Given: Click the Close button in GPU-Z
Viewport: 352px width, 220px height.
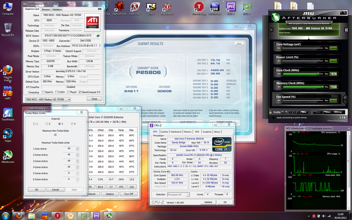Looking at the screenshot, I should coord(94,99).
